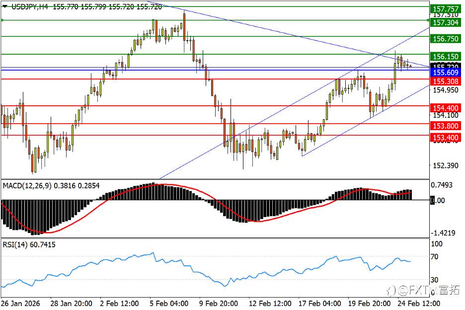This screenshot has width=465, height=310.
Task: Click the 17 Feb 04:00 time label
Action: 320,304
